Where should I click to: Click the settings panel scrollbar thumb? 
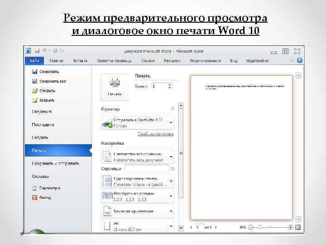(181, 153)
